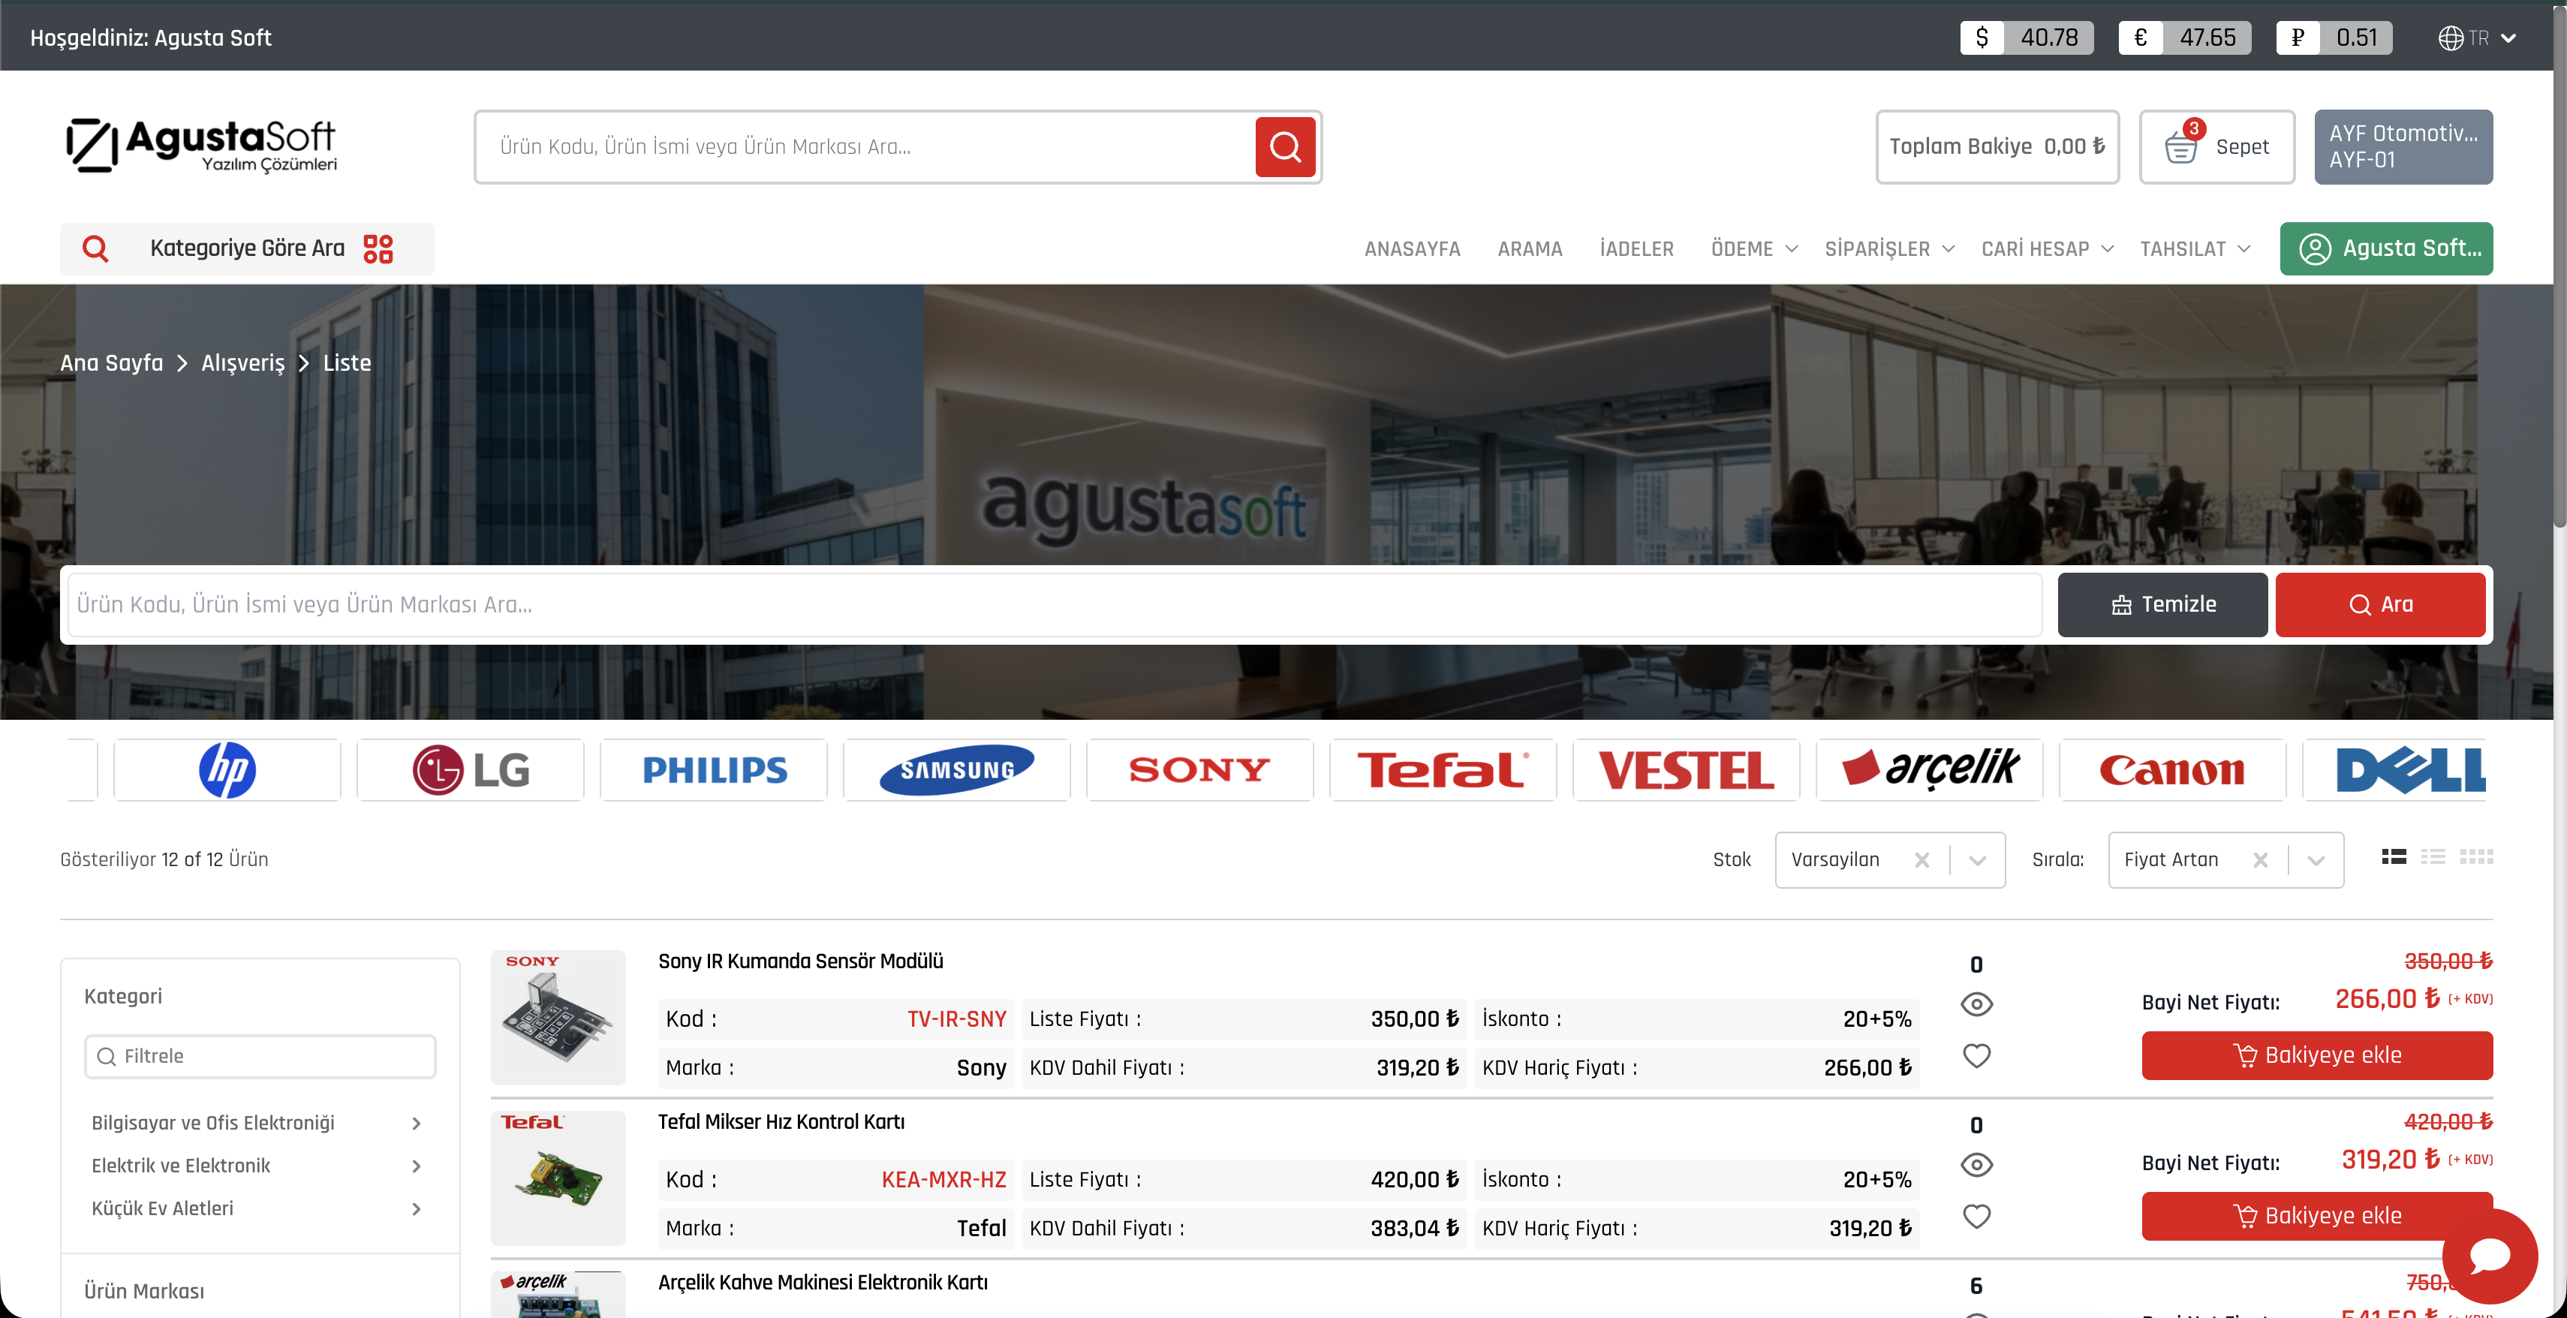Open Sony IR sensor product thumbnail
The width and height of the screenshot is (2567, 1318).
(x=558, y=1017)
